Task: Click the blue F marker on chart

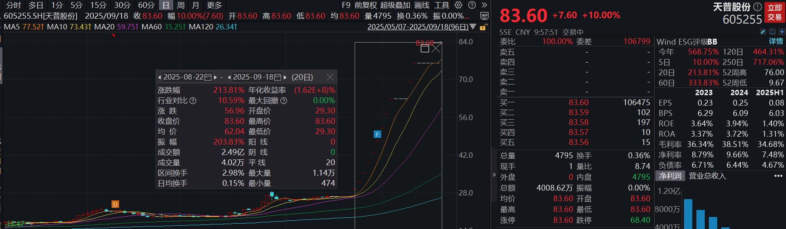Action: (377, 134)
